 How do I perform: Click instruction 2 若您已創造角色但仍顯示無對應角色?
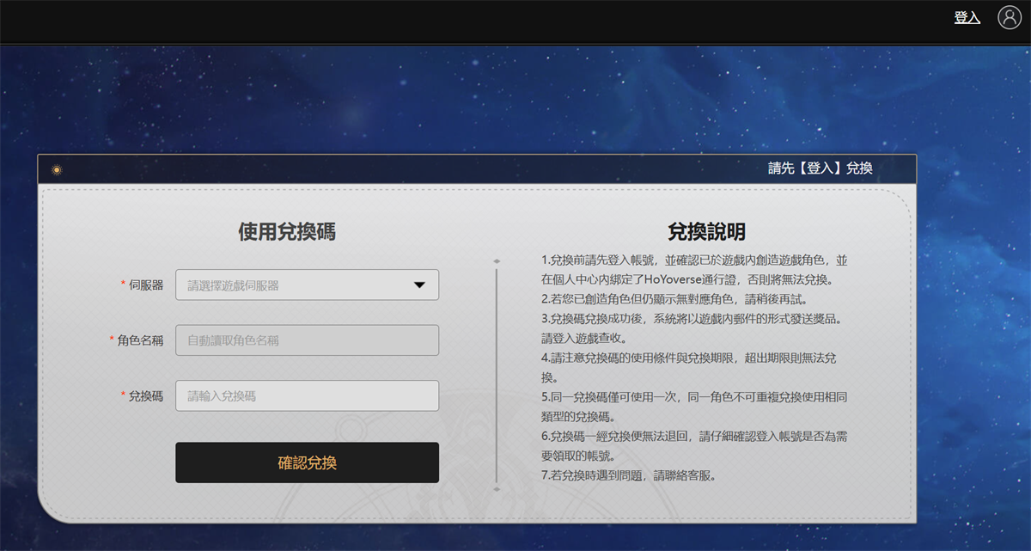(677, 299)
